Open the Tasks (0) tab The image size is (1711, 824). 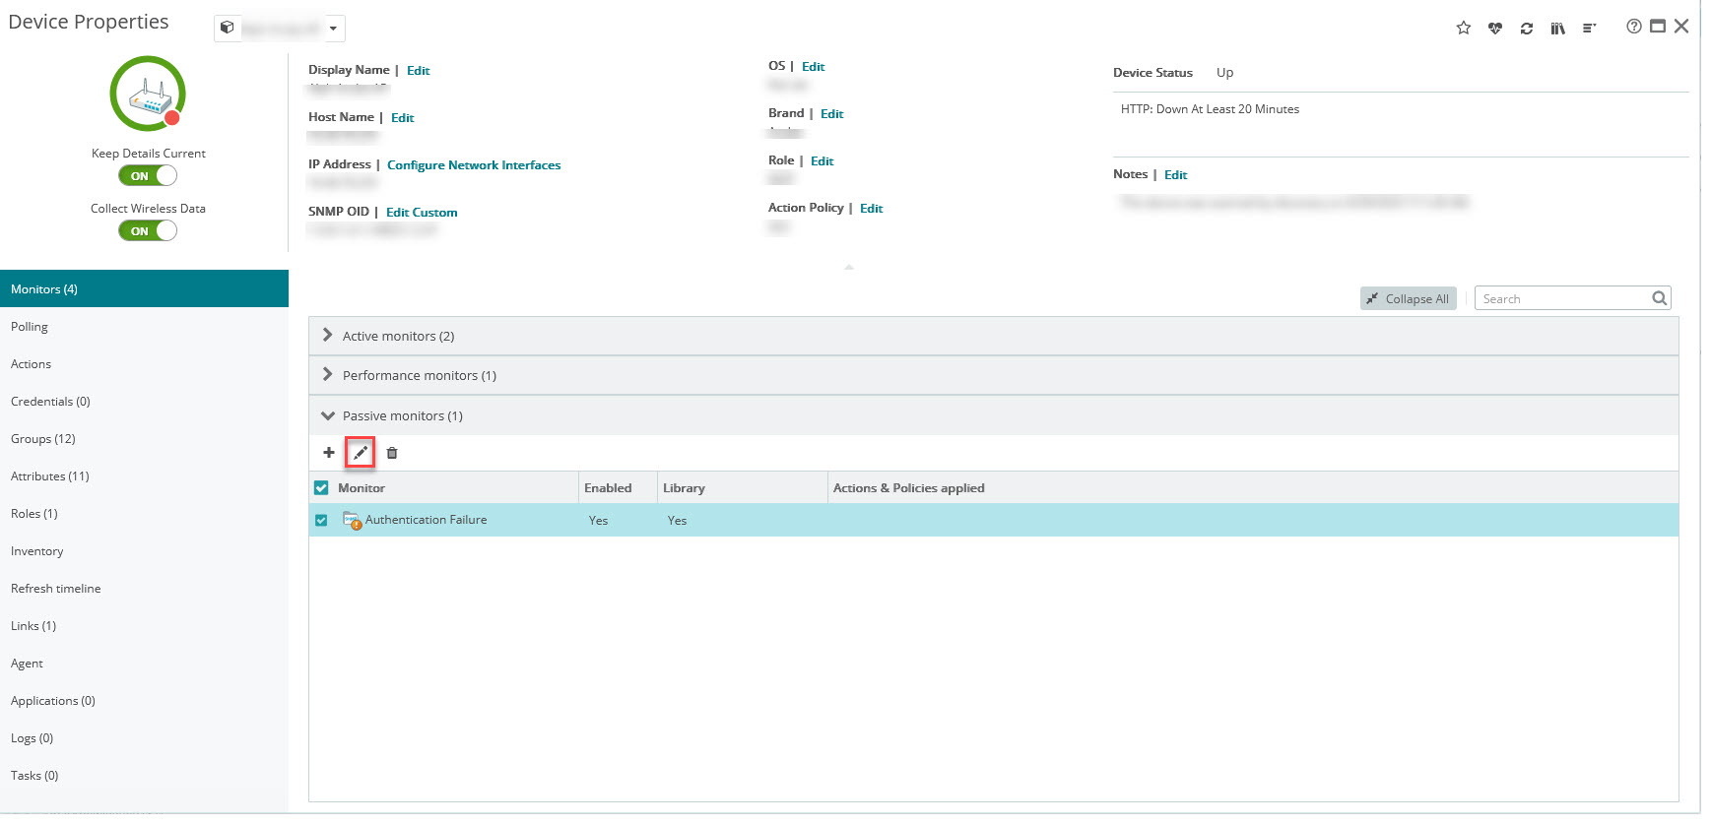pos(144,775)
